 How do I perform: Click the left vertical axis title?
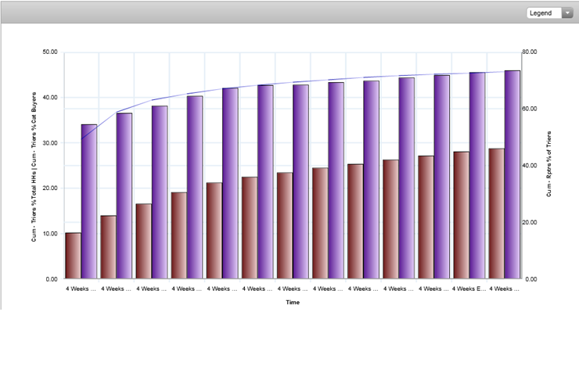(x=34, y=166)
